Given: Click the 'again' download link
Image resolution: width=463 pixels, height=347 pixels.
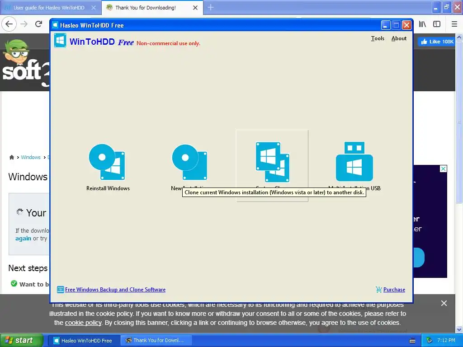Looking at the screenshot, I should 23,238.
